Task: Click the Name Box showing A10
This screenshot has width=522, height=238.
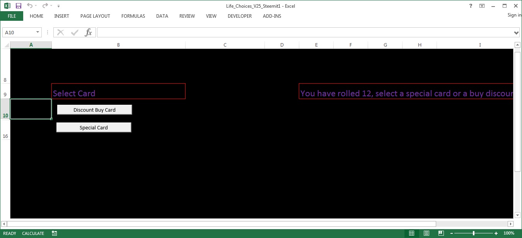Action: [x=19, y=32]
